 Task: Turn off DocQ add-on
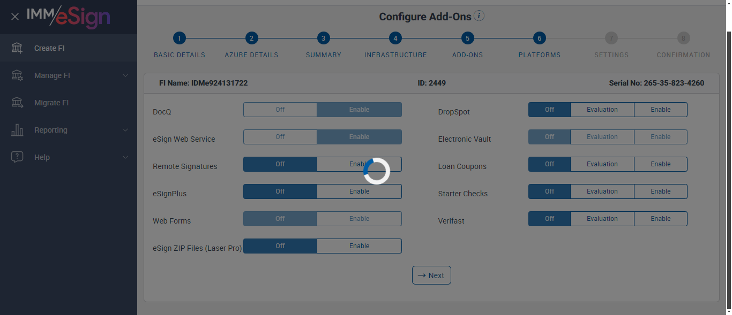coord(280,110)
